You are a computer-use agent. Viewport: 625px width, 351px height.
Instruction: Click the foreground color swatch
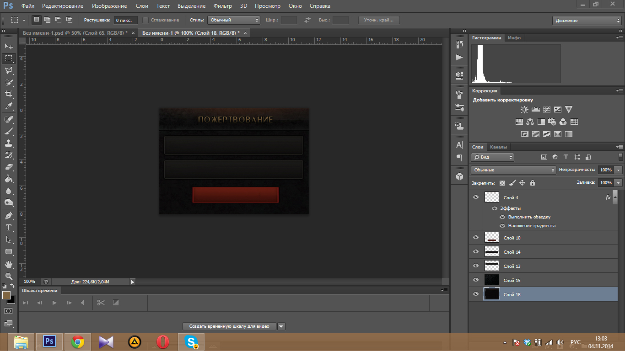point(6,295)
